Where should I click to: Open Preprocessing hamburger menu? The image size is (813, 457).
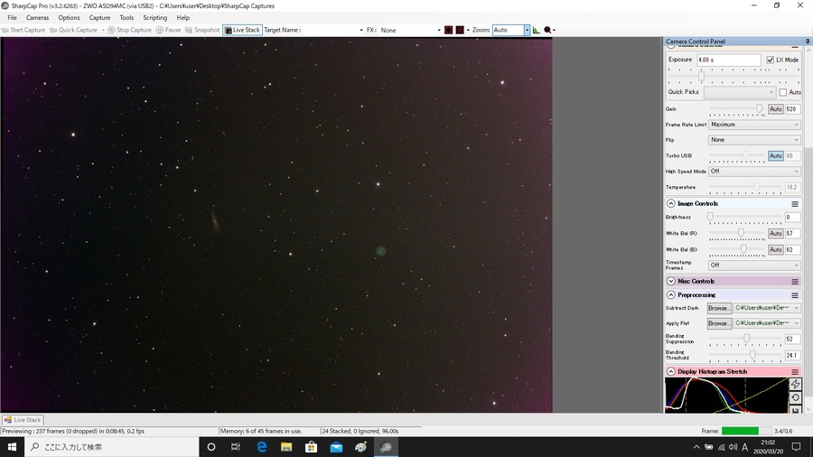795,295
